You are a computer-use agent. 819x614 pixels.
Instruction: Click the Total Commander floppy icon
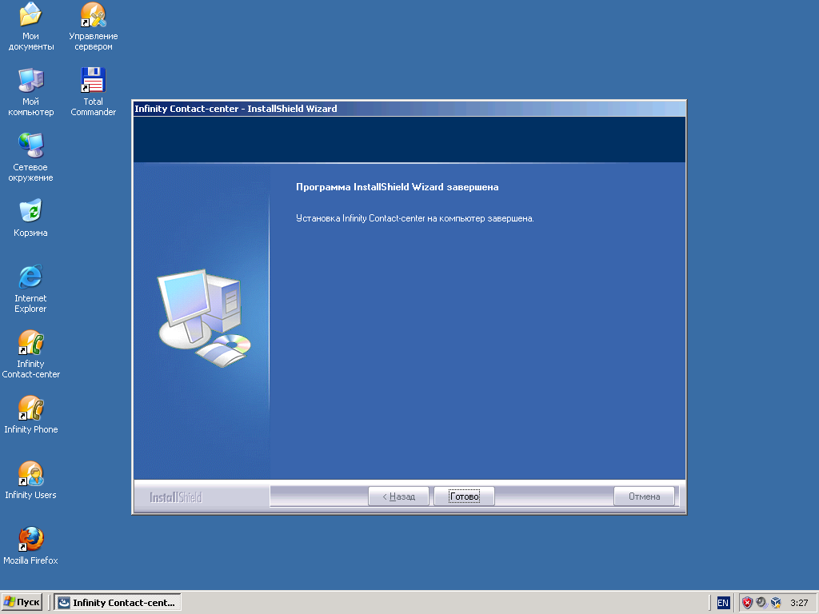tap(93, 81)
